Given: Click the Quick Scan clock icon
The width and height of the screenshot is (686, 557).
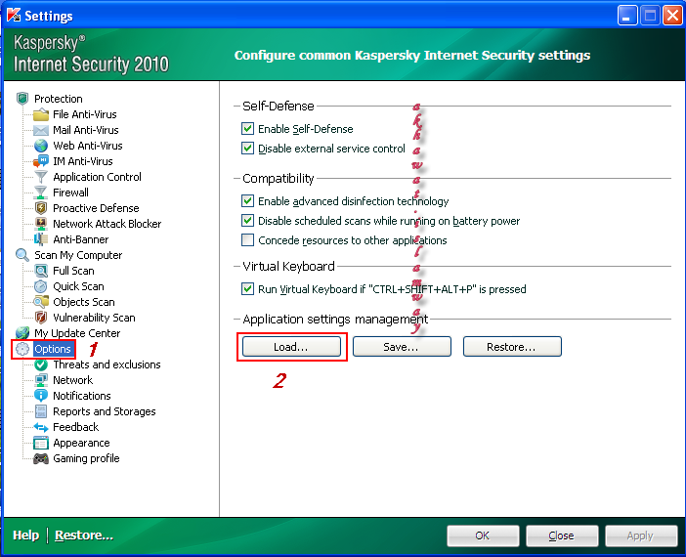Looking at the screenshot, I should (x=41, y=286).
